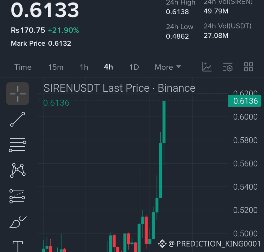This screenshot has width=264, height=252.
Task: Open chart indicators line-graph icon
Action: click(207, 67)
